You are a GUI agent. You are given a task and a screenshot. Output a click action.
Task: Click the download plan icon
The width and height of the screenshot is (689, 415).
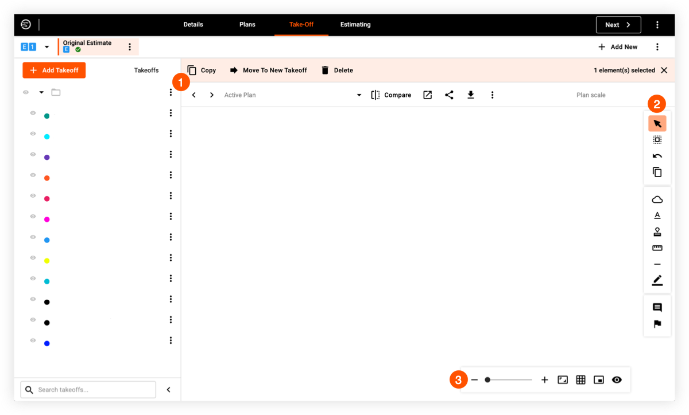pos(470,95)
